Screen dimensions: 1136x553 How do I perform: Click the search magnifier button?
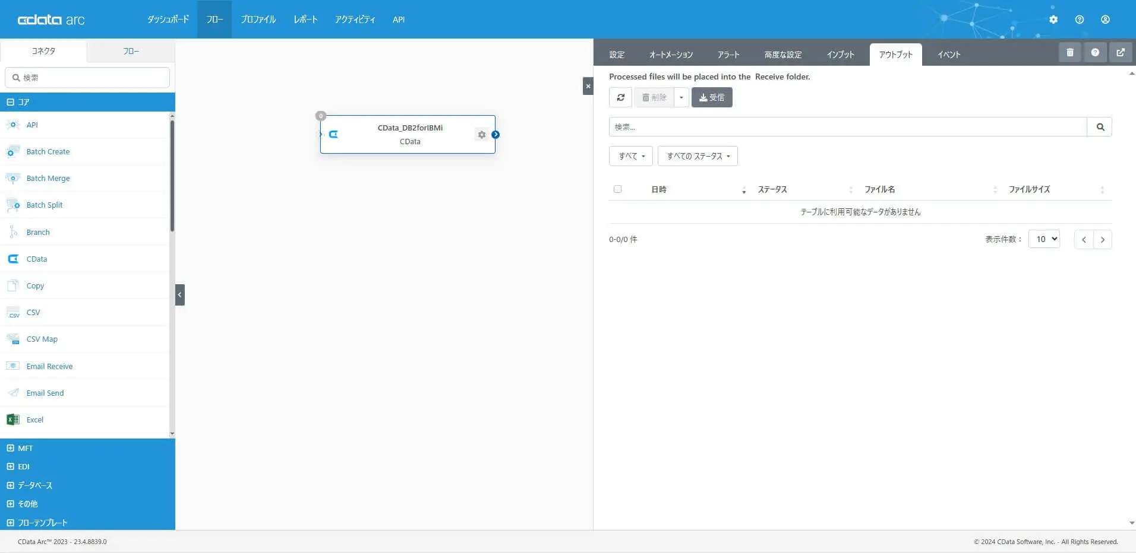tap(1100, 127)
